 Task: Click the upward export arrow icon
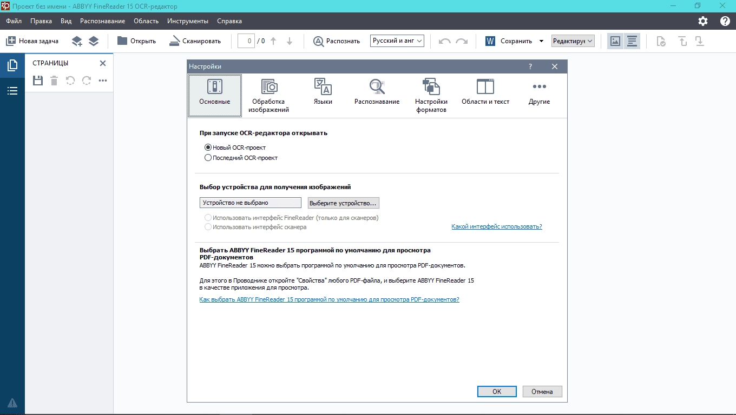click(x=682, y=41)
